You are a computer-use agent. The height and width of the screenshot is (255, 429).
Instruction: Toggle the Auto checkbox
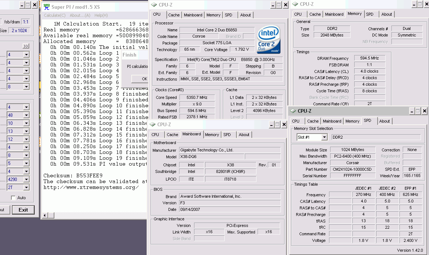click(x=13, y=198)
